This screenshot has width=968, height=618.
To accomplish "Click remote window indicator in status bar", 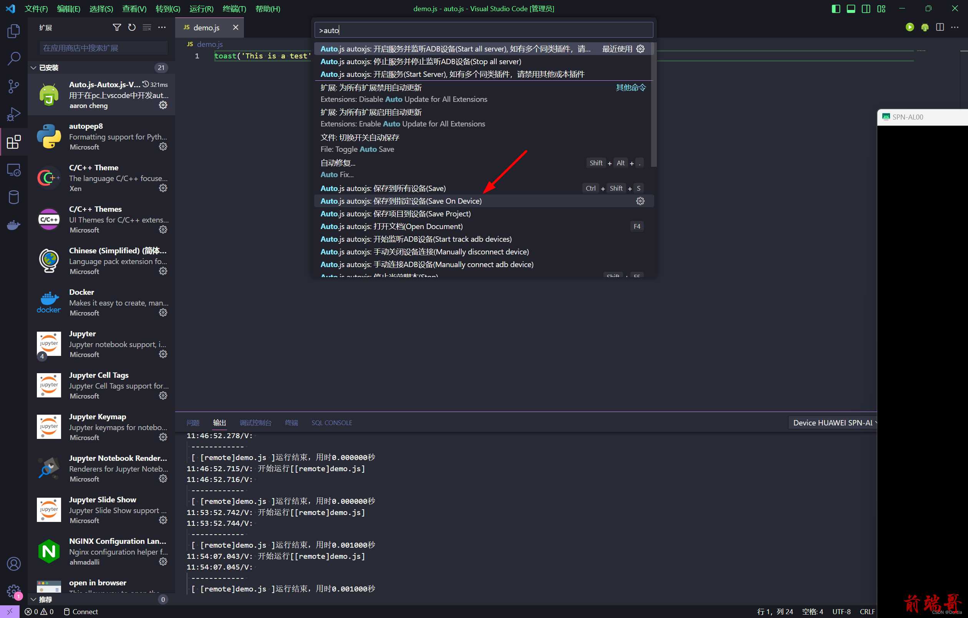I will tap(10, 611).
